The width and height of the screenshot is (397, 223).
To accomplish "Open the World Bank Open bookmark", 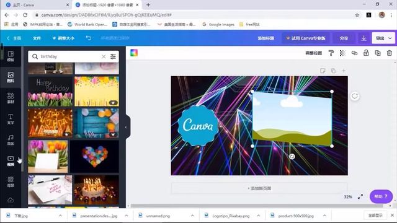I will [87, 24].
